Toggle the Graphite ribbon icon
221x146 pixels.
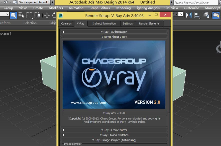(216, 15)
